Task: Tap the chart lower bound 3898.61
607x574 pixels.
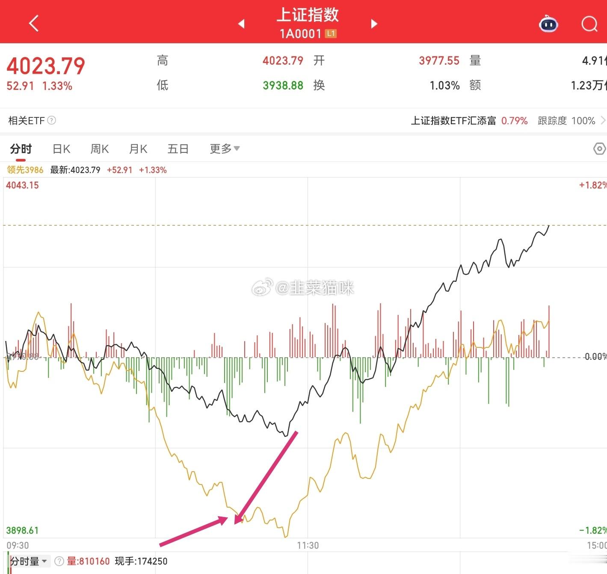Action: tap(22, 530)
